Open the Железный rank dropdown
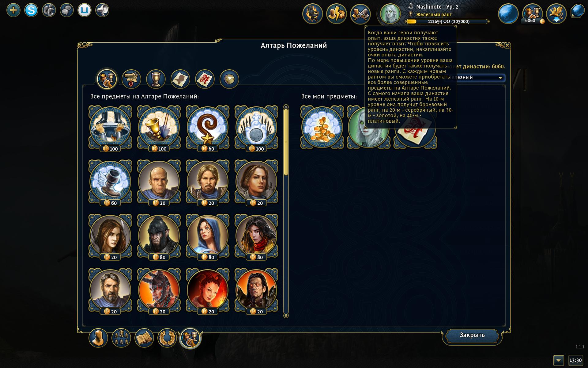This screenshot has width=588, height=368. [476, 78]
